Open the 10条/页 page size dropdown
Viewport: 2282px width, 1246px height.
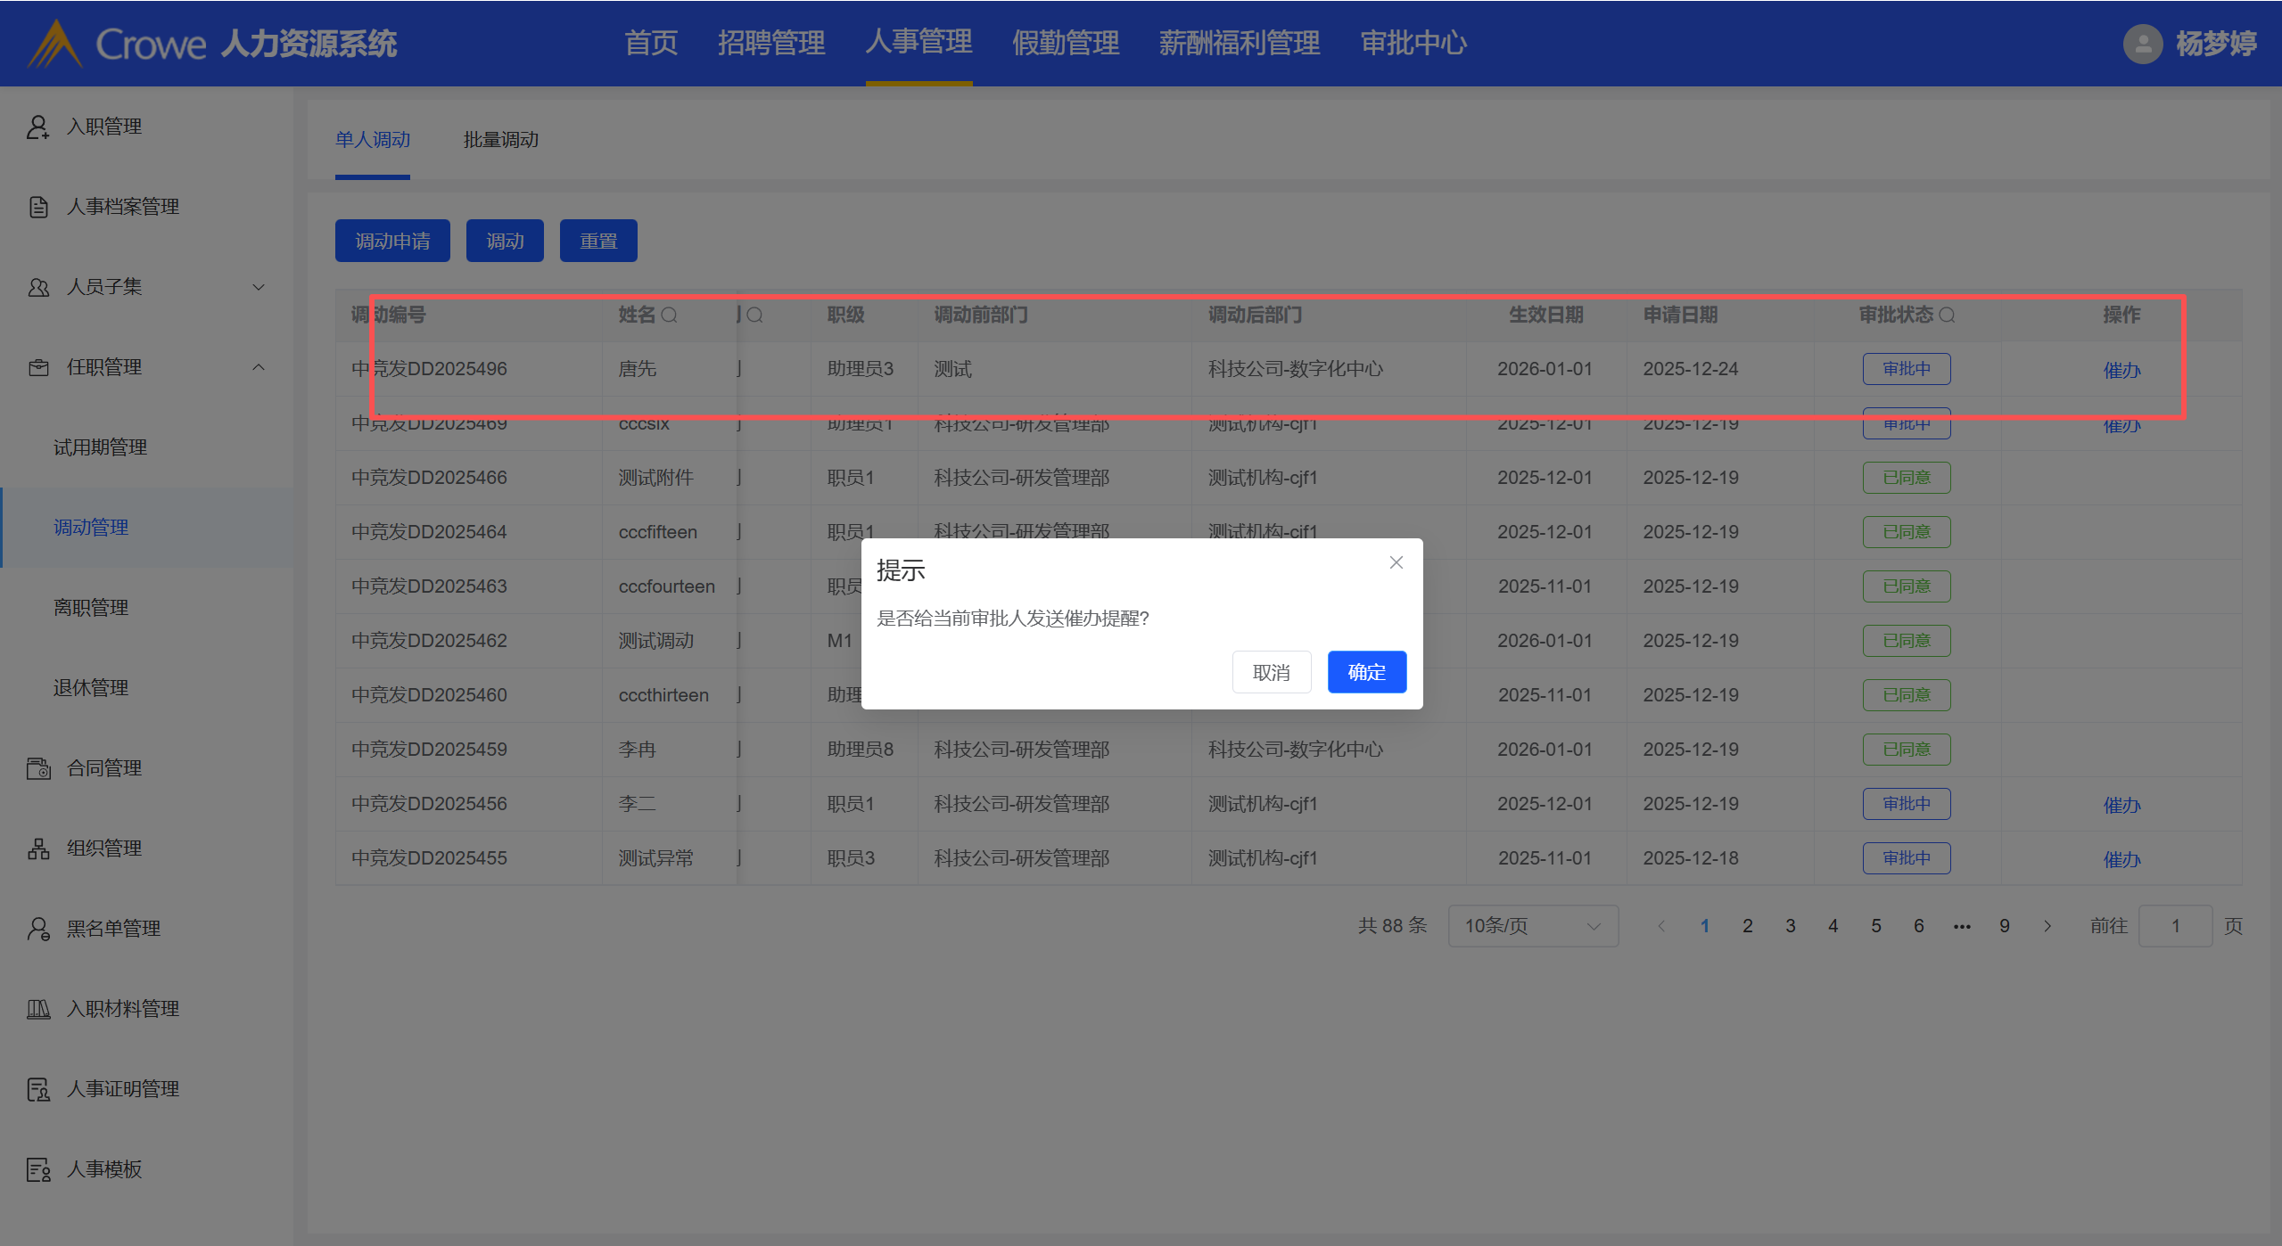[1532, 926]
